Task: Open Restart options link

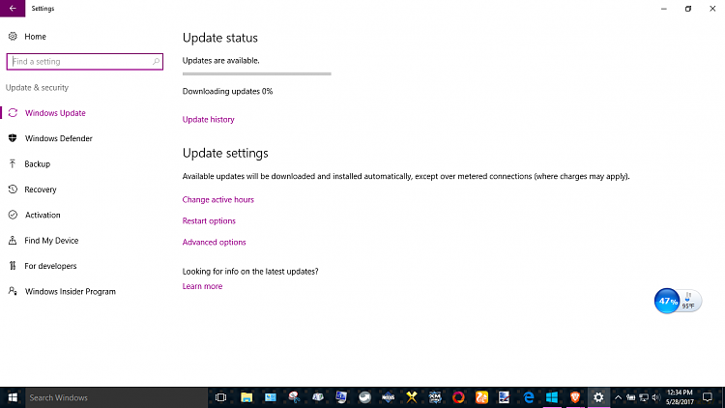Action: point(209,220)
